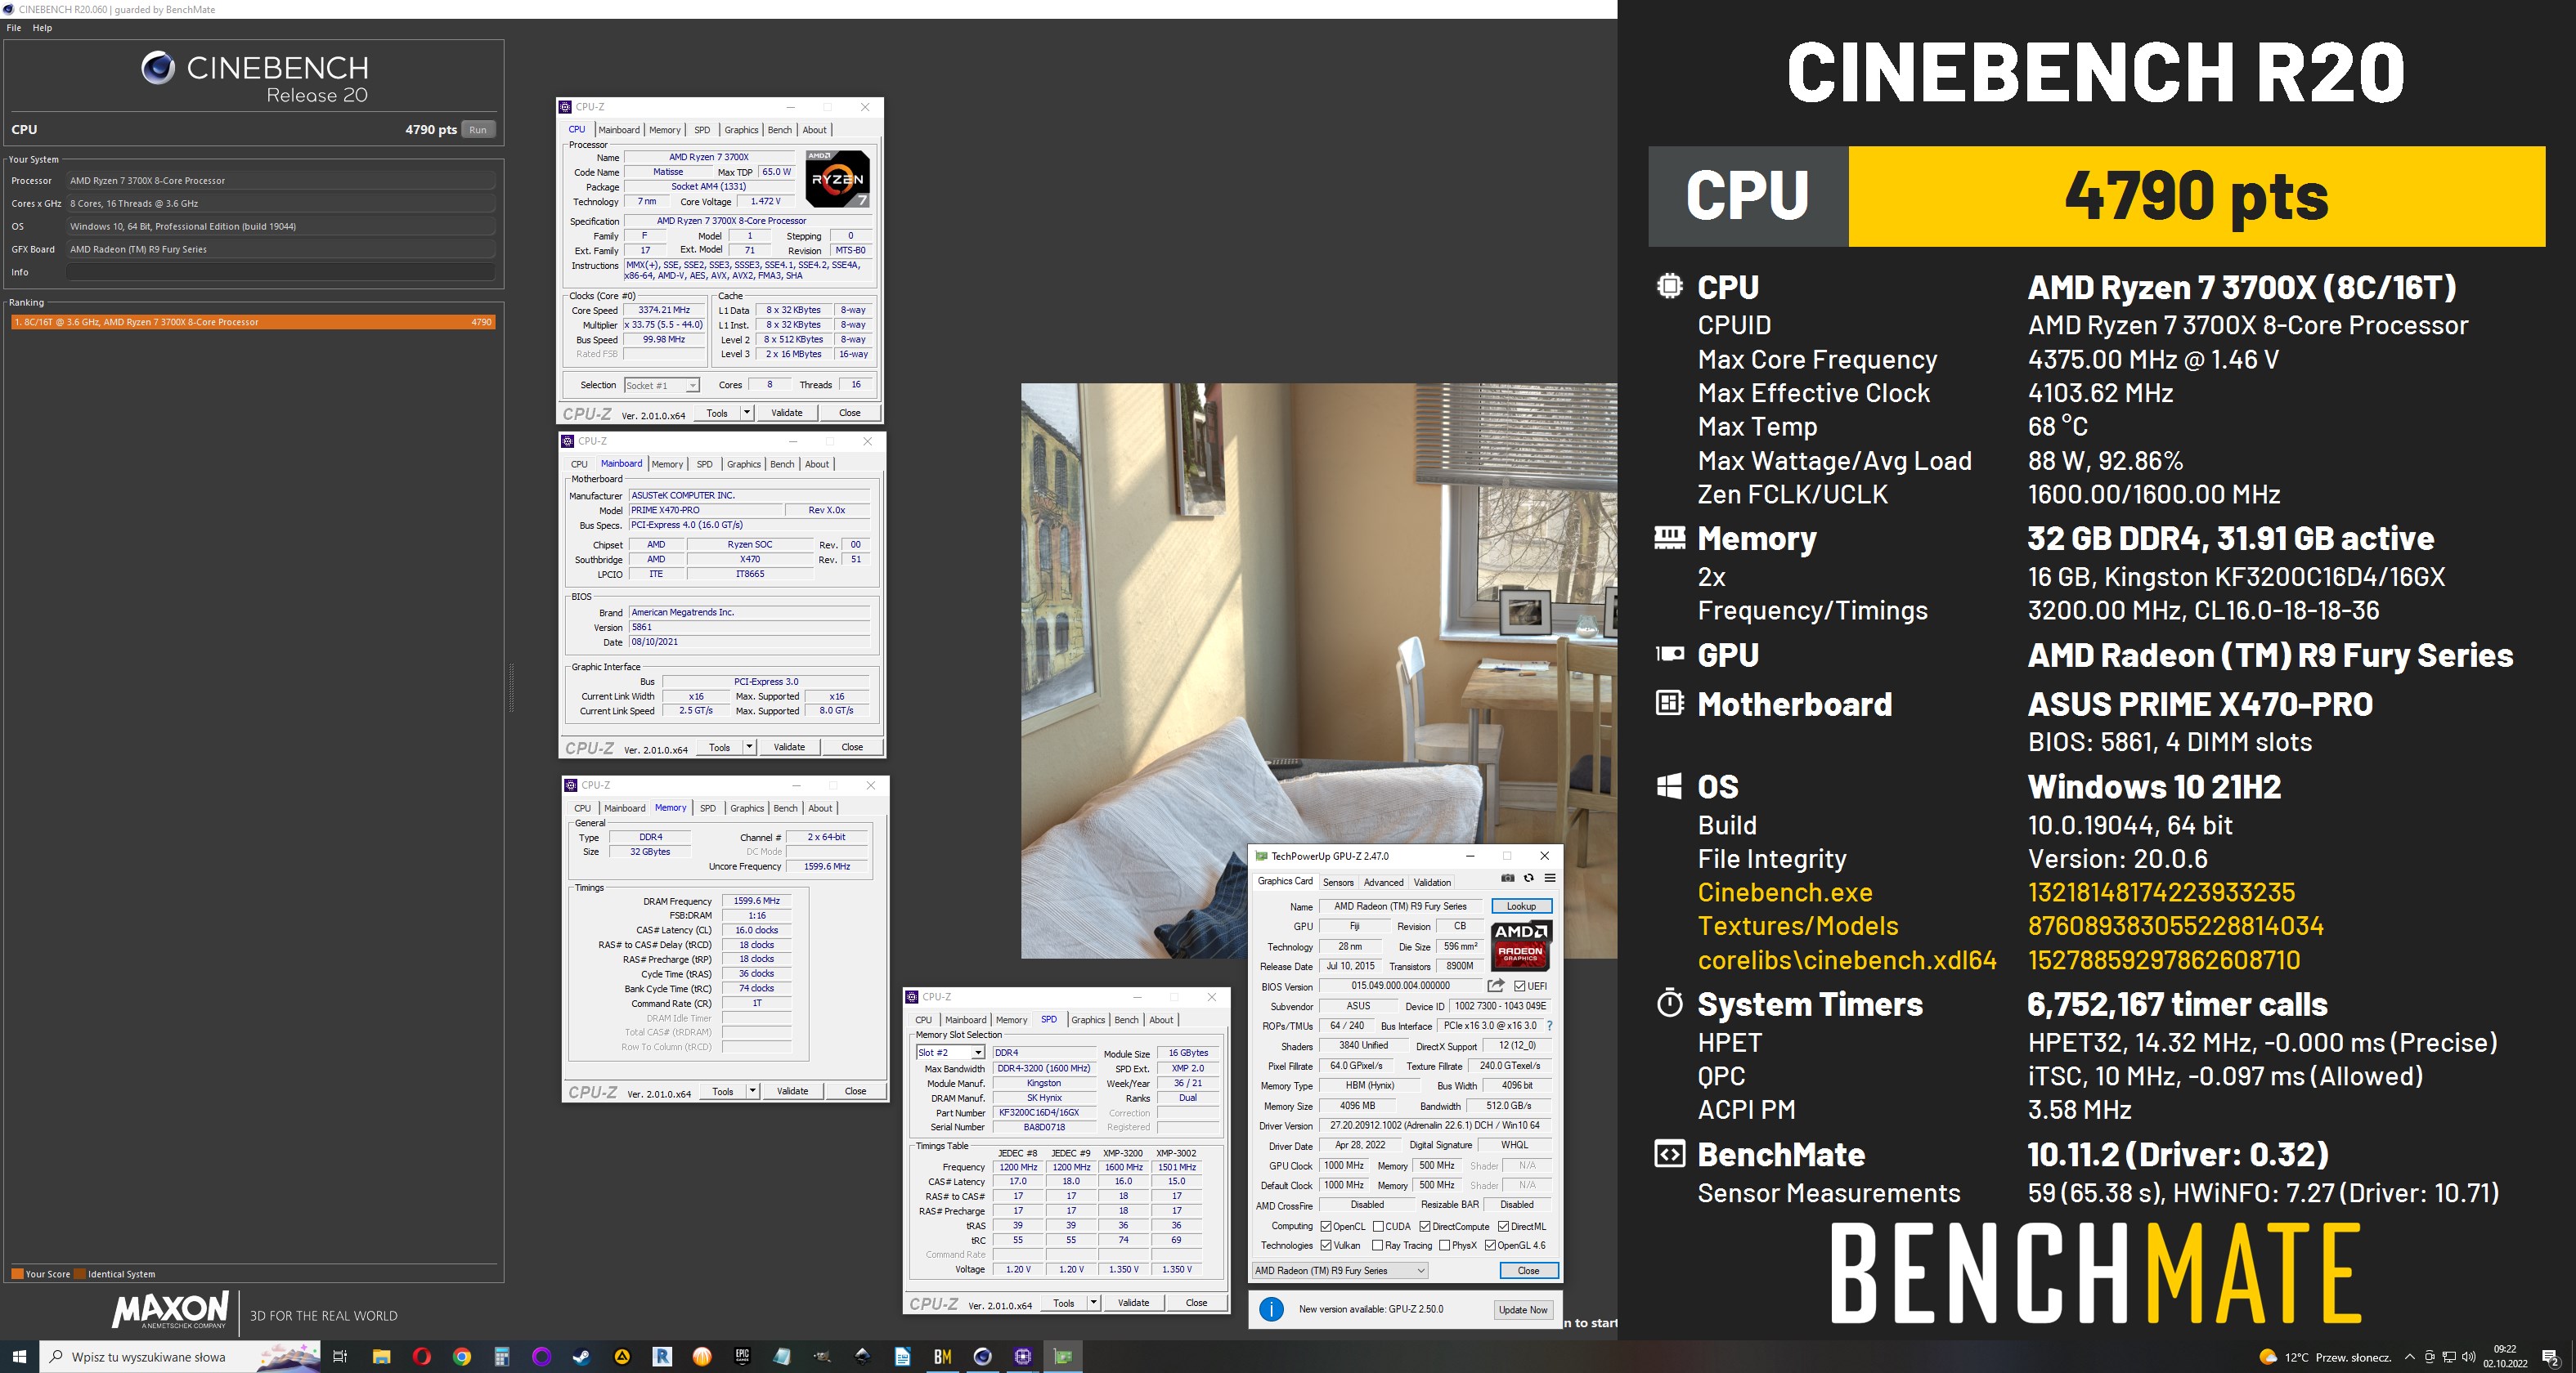Switch to Validation tab in GPU-Z
Screen dimensions: 2576x1373
pos(1432,883)
